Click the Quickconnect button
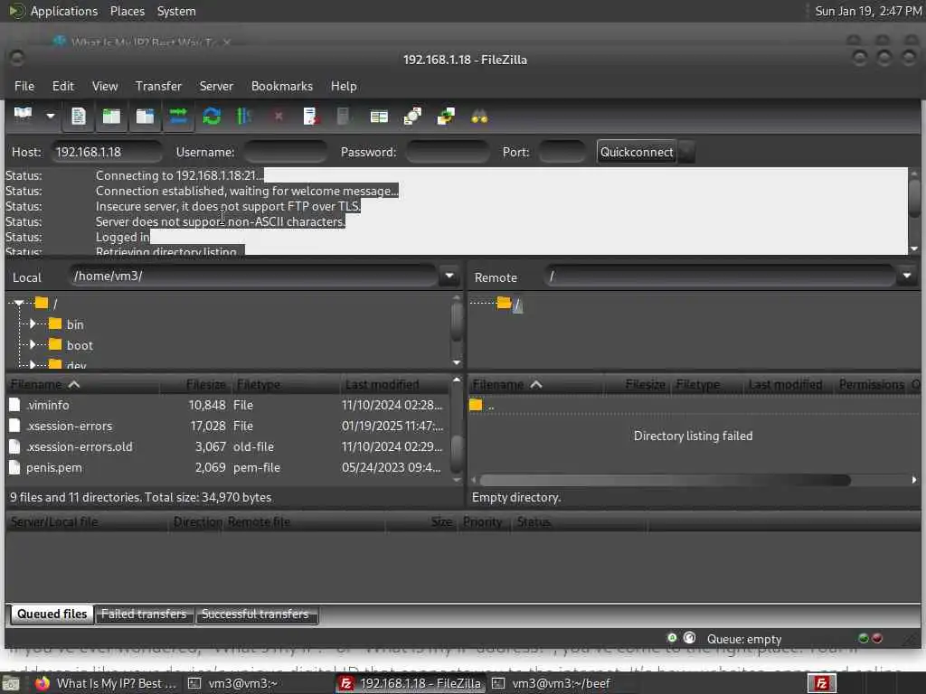The height and width of the screenshot is (694, 926). click(x=637, y=152)
